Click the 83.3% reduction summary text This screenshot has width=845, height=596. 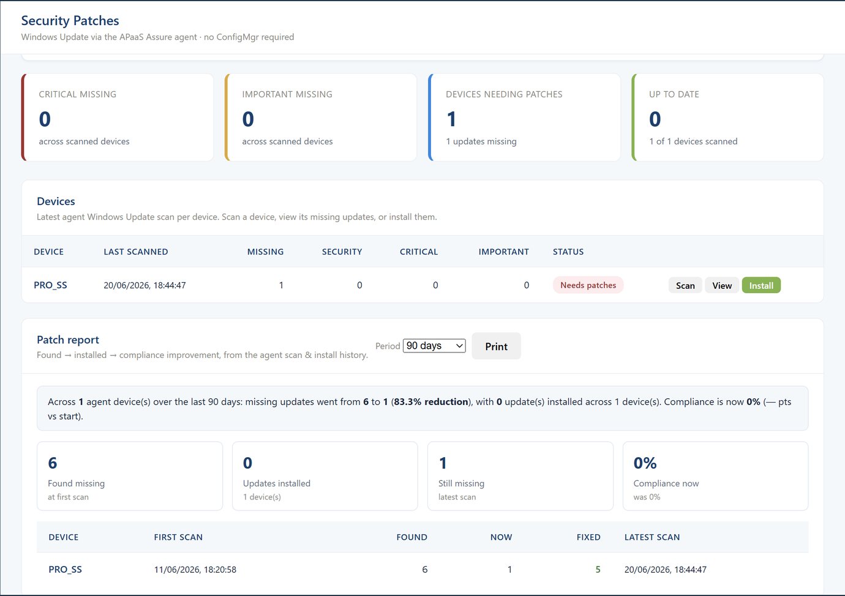pos(430,402)
